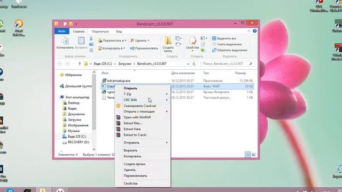Click Create folder (Создать папку) icon

click(168, 44)
